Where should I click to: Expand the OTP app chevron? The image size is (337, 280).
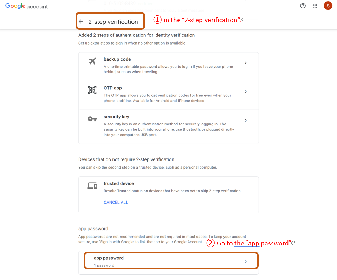point(245,91)
